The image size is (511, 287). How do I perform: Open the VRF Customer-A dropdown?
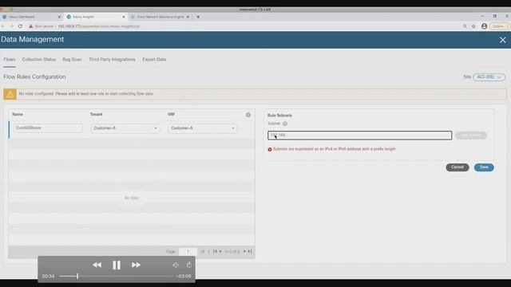coord(202,128)
